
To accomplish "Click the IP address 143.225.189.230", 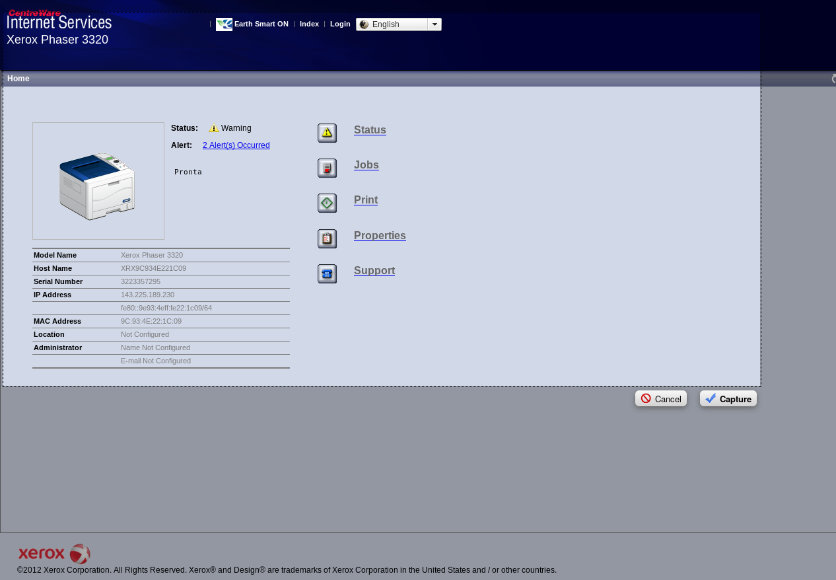I will coord(147,295).
